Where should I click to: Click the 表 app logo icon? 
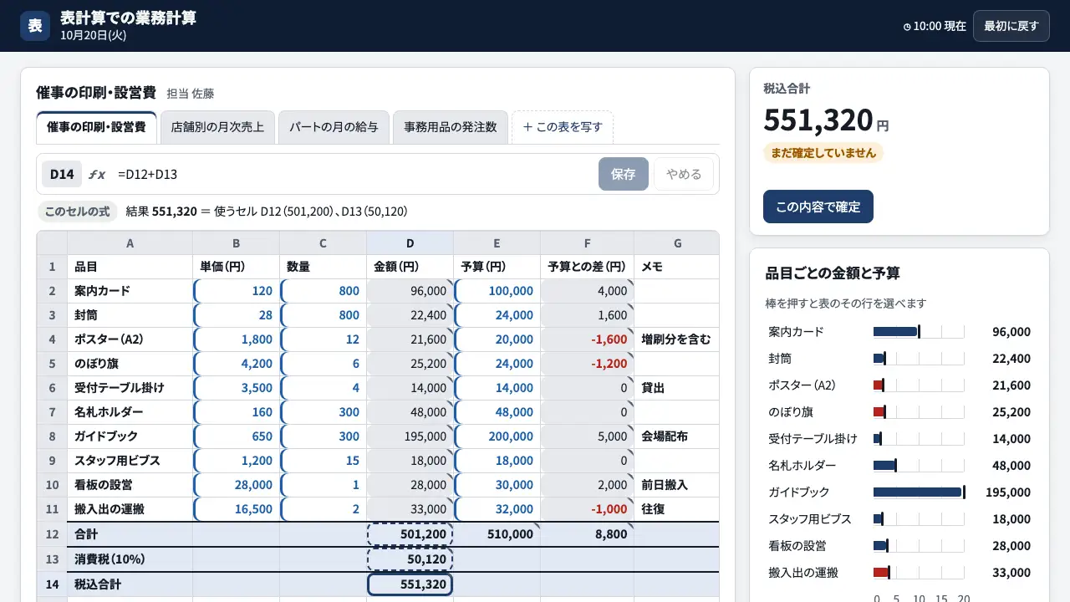pyautogui.click(x=35, y=25)
